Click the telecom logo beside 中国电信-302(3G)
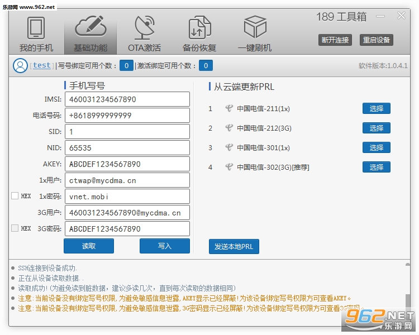The height and width of the screenshot is (335, 419). [229, 167]
